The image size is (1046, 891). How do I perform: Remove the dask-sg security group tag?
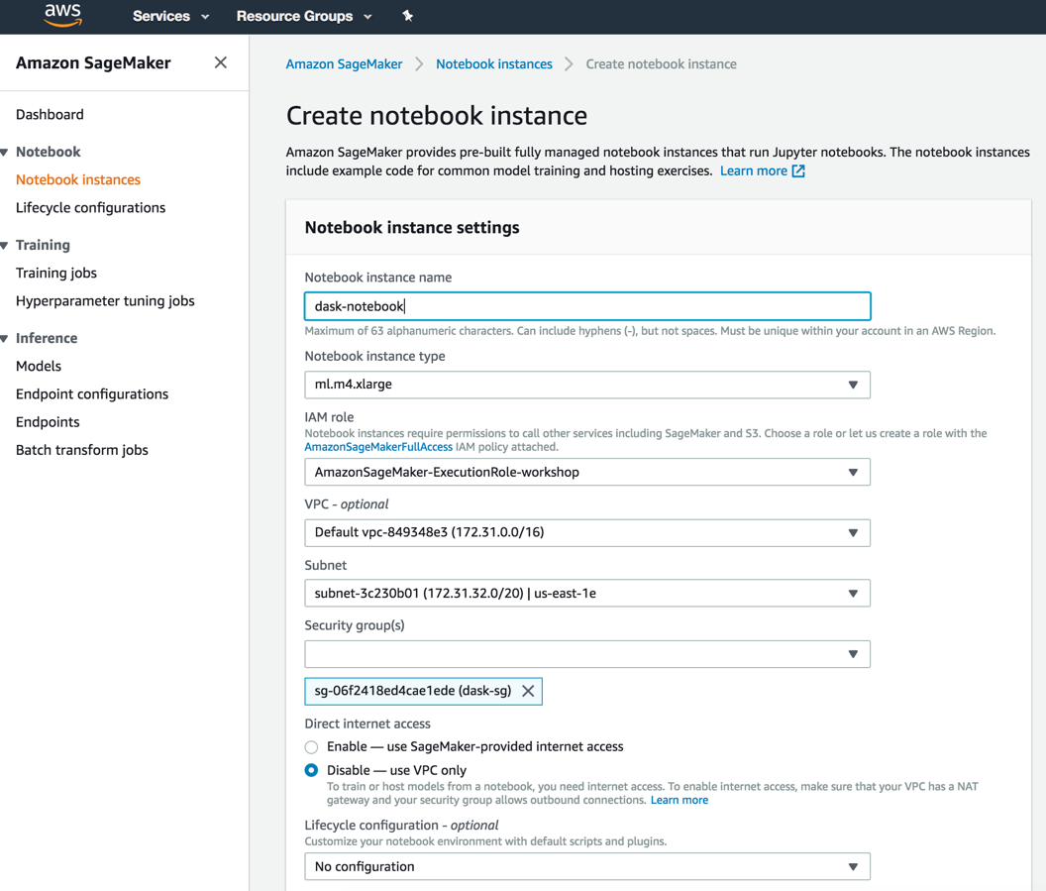click(x=528, y=691)
